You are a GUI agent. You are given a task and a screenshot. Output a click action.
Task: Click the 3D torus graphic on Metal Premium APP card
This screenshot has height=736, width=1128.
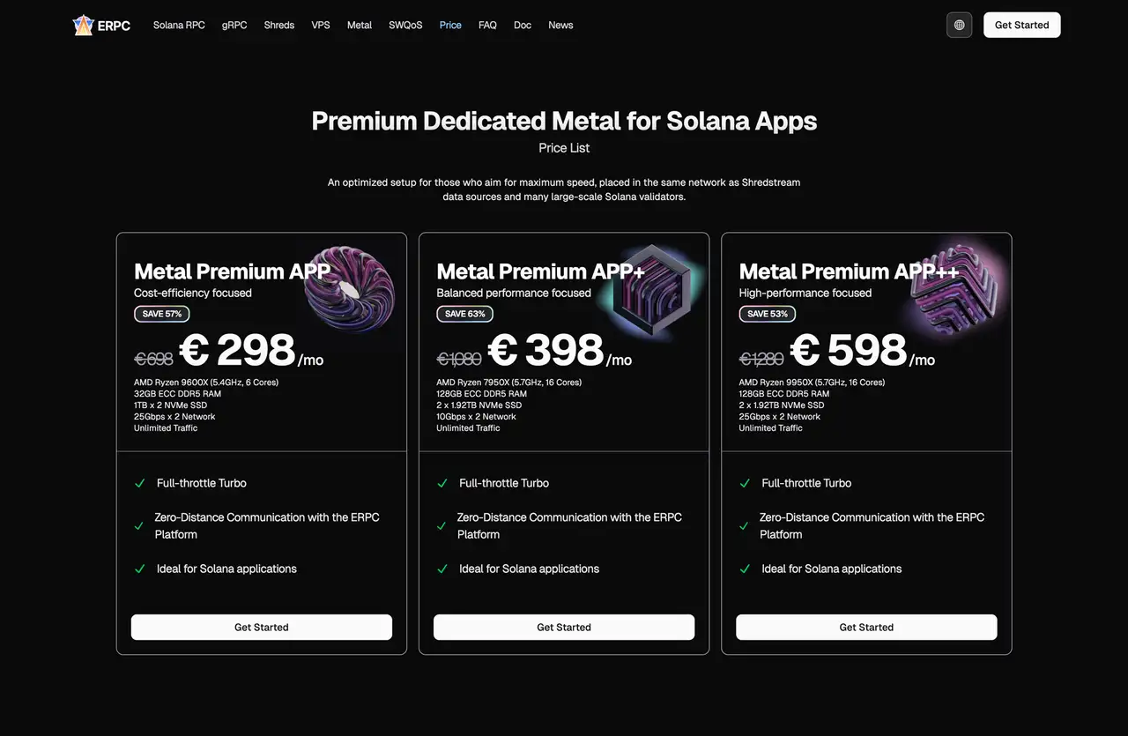point(350,291)
